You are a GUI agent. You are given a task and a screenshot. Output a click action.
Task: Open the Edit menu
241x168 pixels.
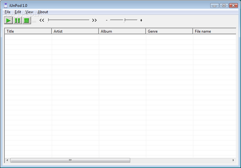click(x=18, y=12)
